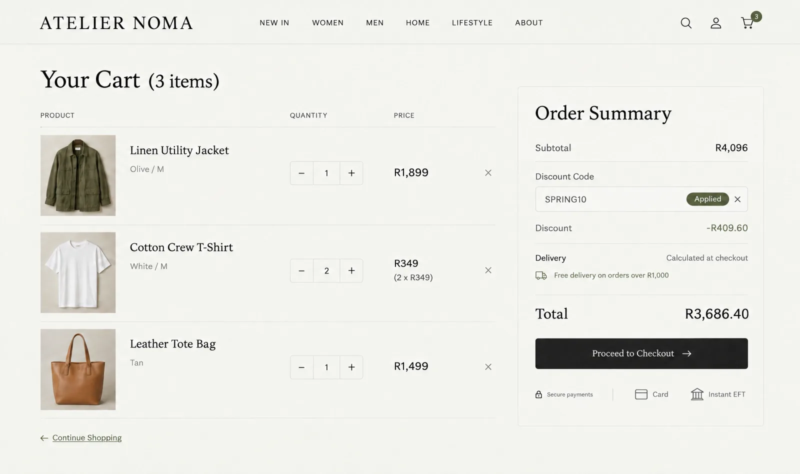Click the tan tote bag thumbnail
Viewport: 800px width, 474px height.
click(78, 369)
